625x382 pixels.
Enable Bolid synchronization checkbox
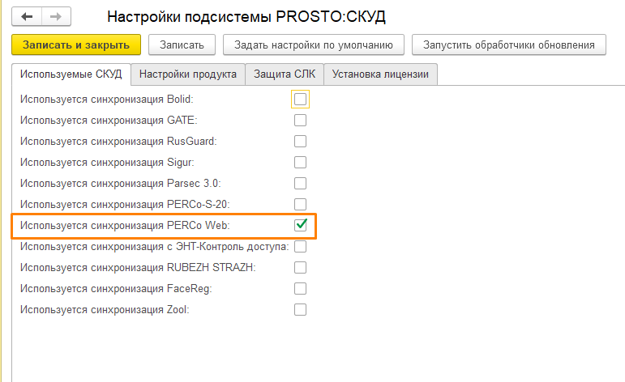[x=301, y=100]
